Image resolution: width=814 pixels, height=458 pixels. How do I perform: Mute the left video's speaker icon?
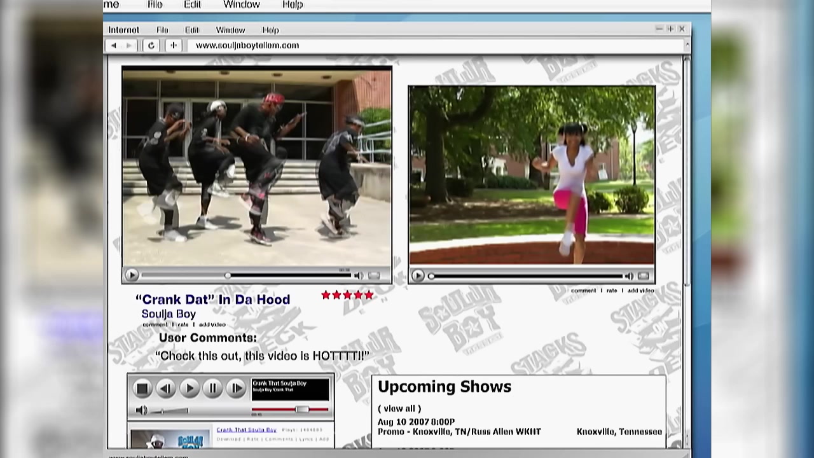point(358,275)
